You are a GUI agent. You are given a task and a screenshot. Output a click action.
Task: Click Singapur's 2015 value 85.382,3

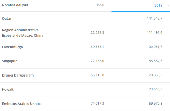156,61
